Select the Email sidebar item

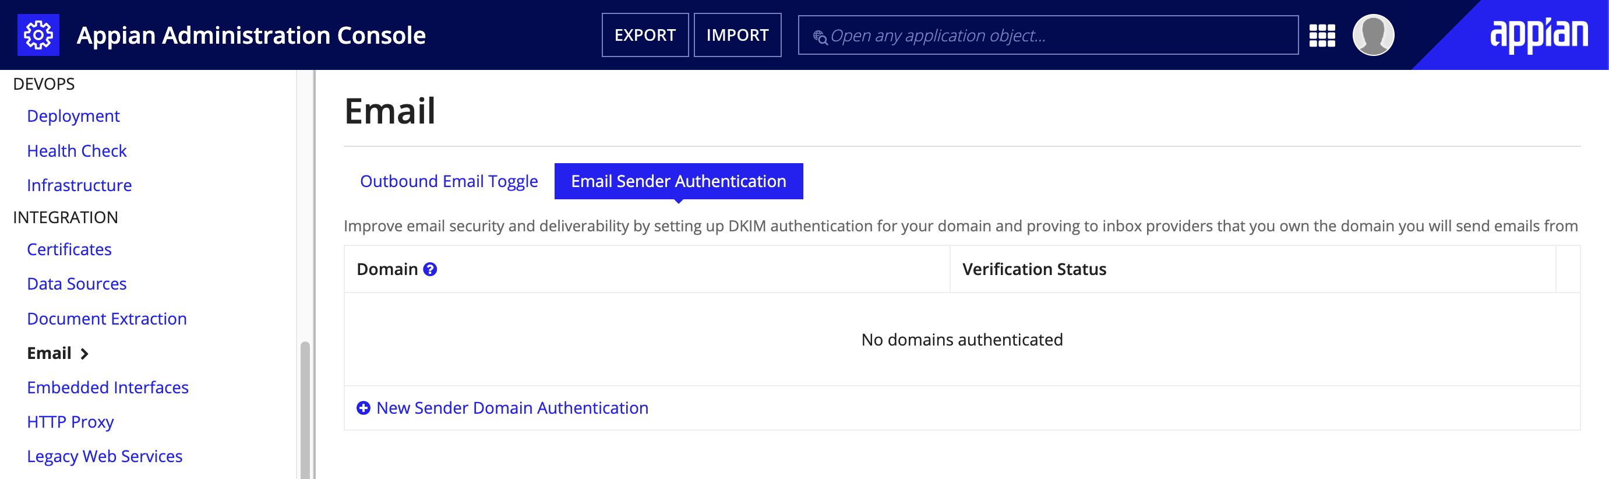[50, 354]
